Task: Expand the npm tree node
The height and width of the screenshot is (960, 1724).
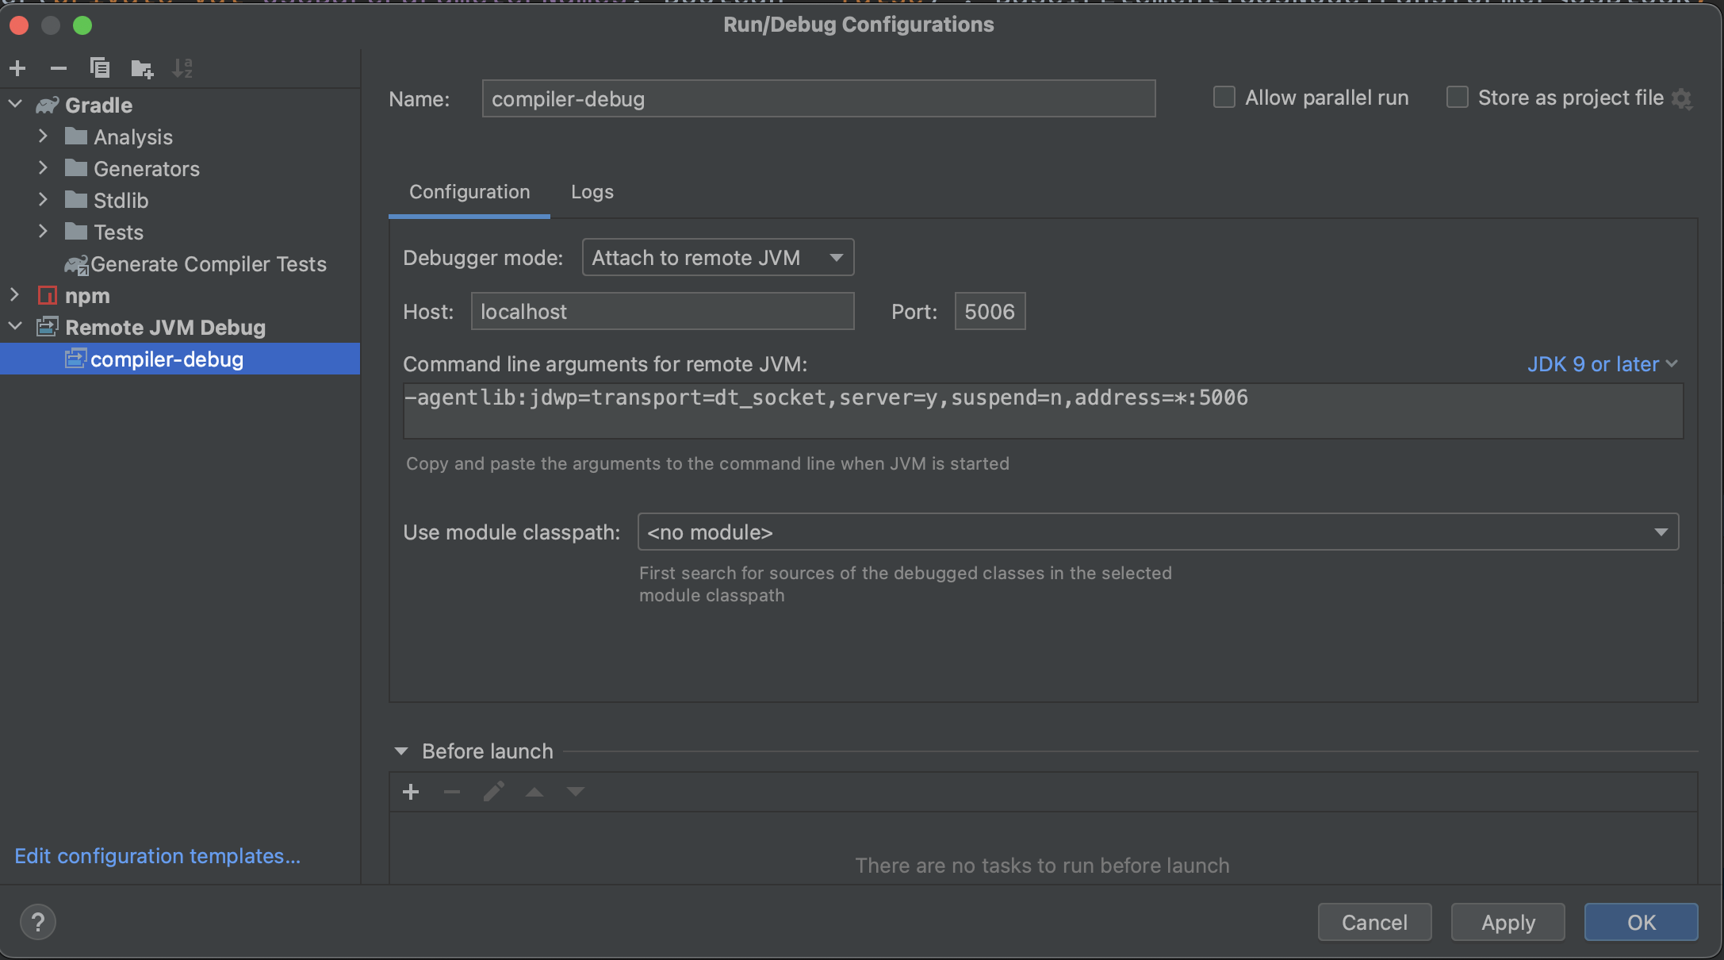Action: [x=15, y=295]
